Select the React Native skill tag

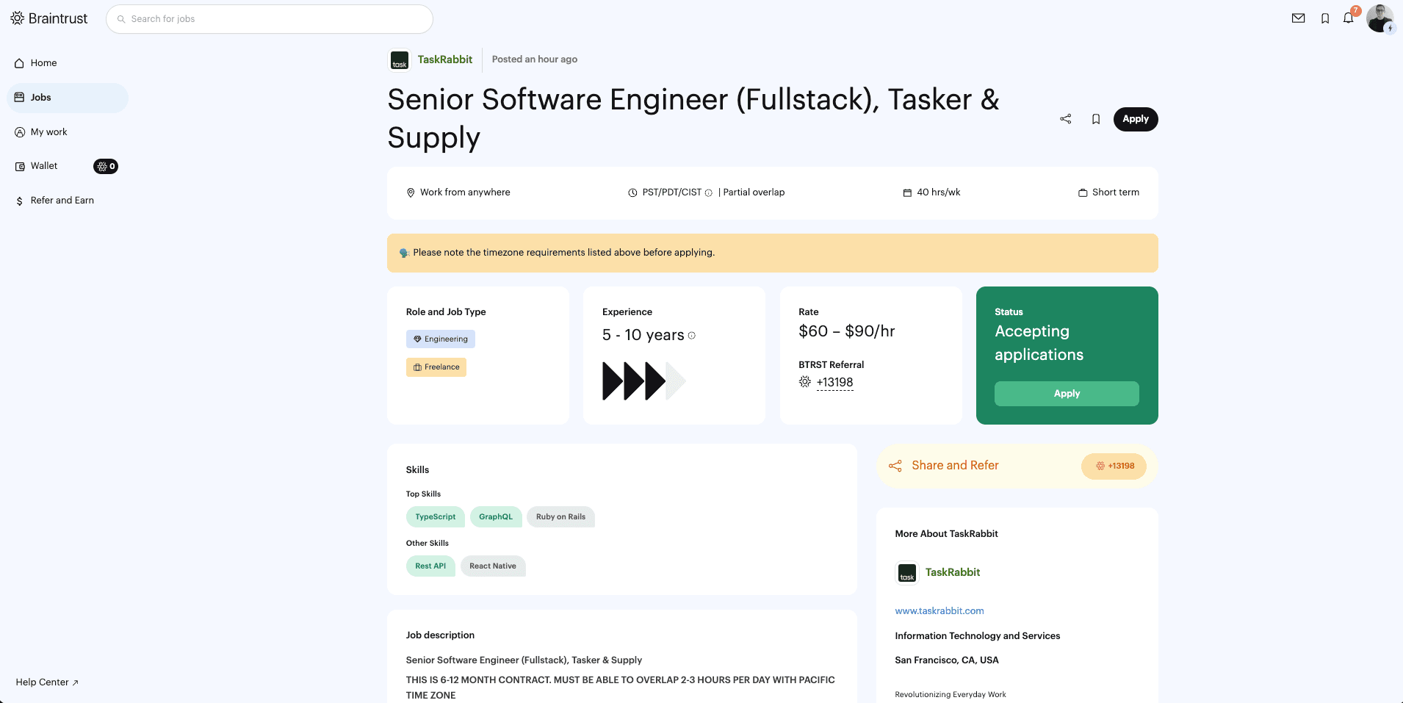coord(493,566)
